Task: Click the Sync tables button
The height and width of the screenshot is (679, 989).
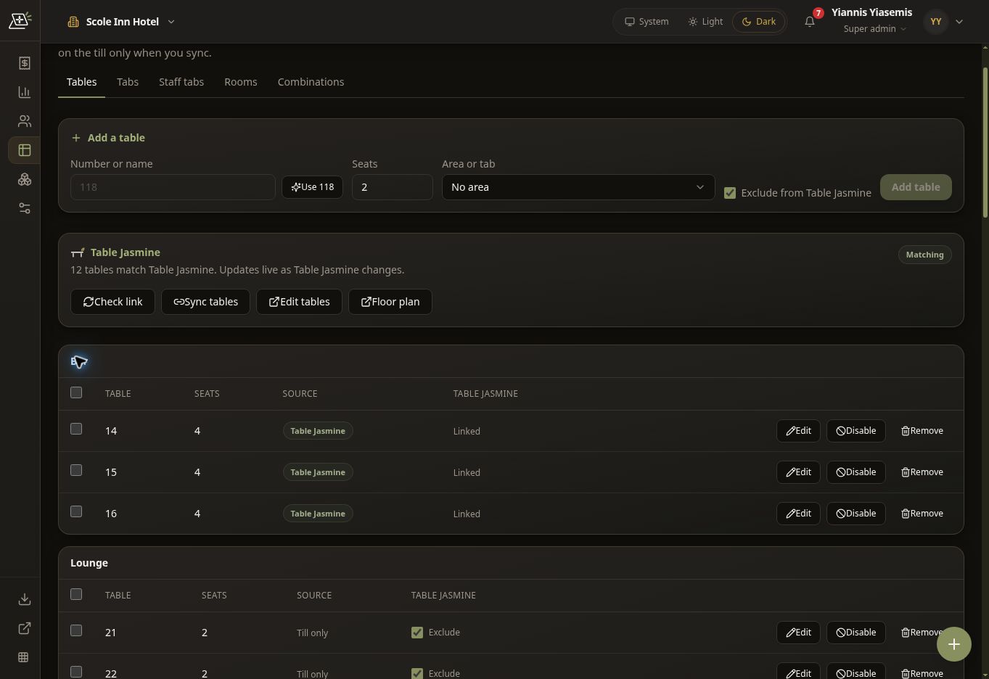Action: pyautogui.click(x=205, y=302)
